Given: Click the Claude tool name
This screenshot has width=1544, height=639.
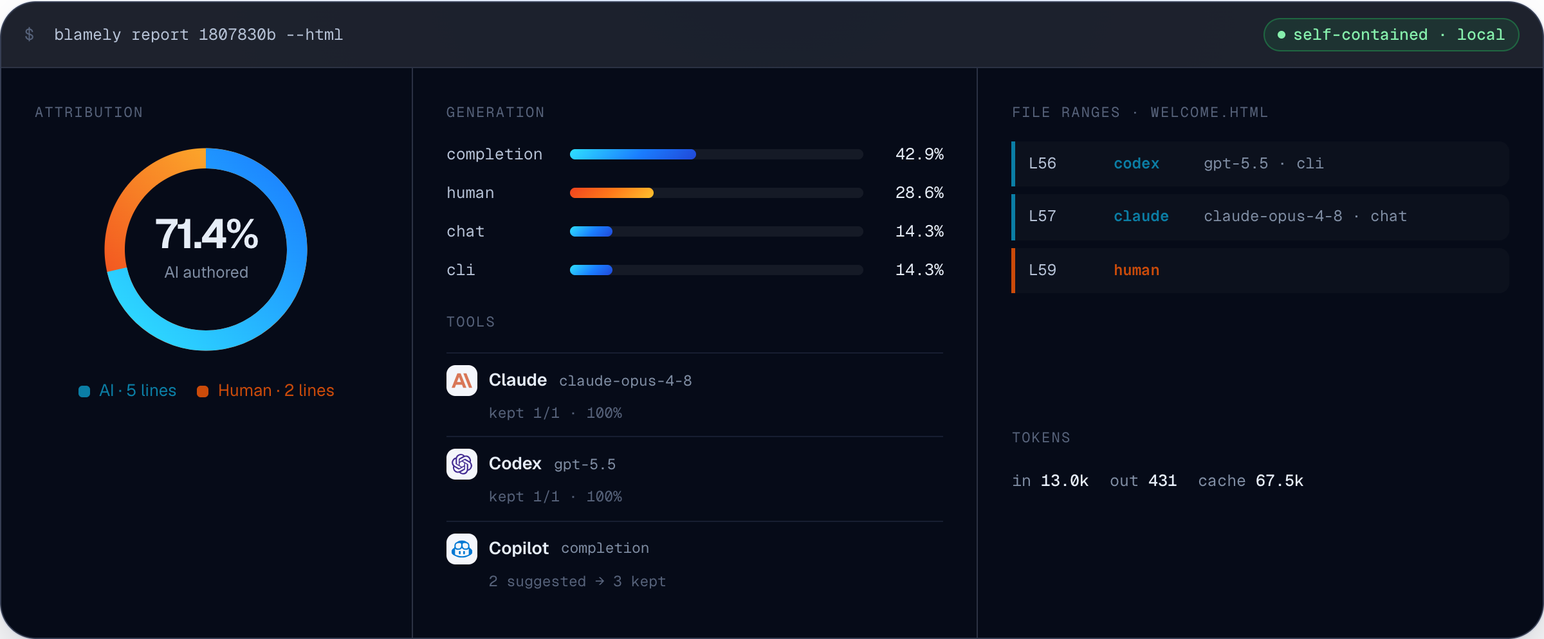Looking at the screenshot, I should tap(518, 380).
